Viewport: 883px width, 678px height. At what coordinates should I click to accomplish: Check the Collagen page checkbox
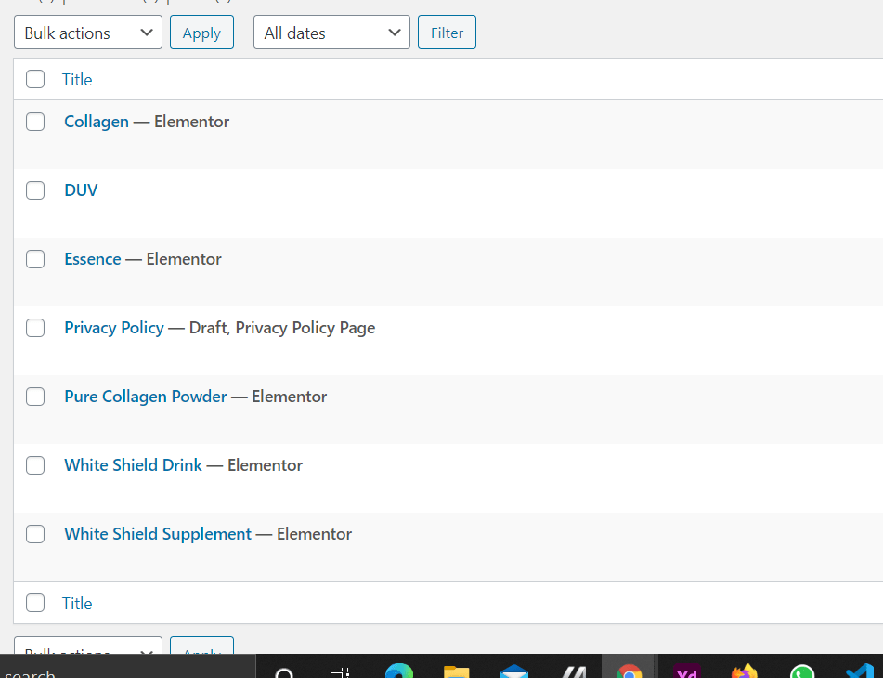[35, 121]
